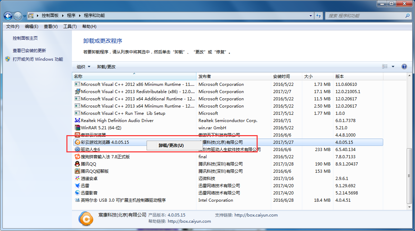415x231 pixels.
Task: Open the 工具(T) menu
Action: tap(70, 27)
